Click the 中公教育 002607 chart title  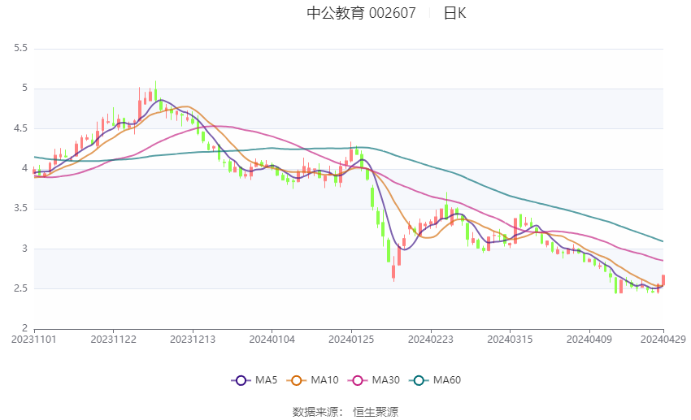coord(361,13)
